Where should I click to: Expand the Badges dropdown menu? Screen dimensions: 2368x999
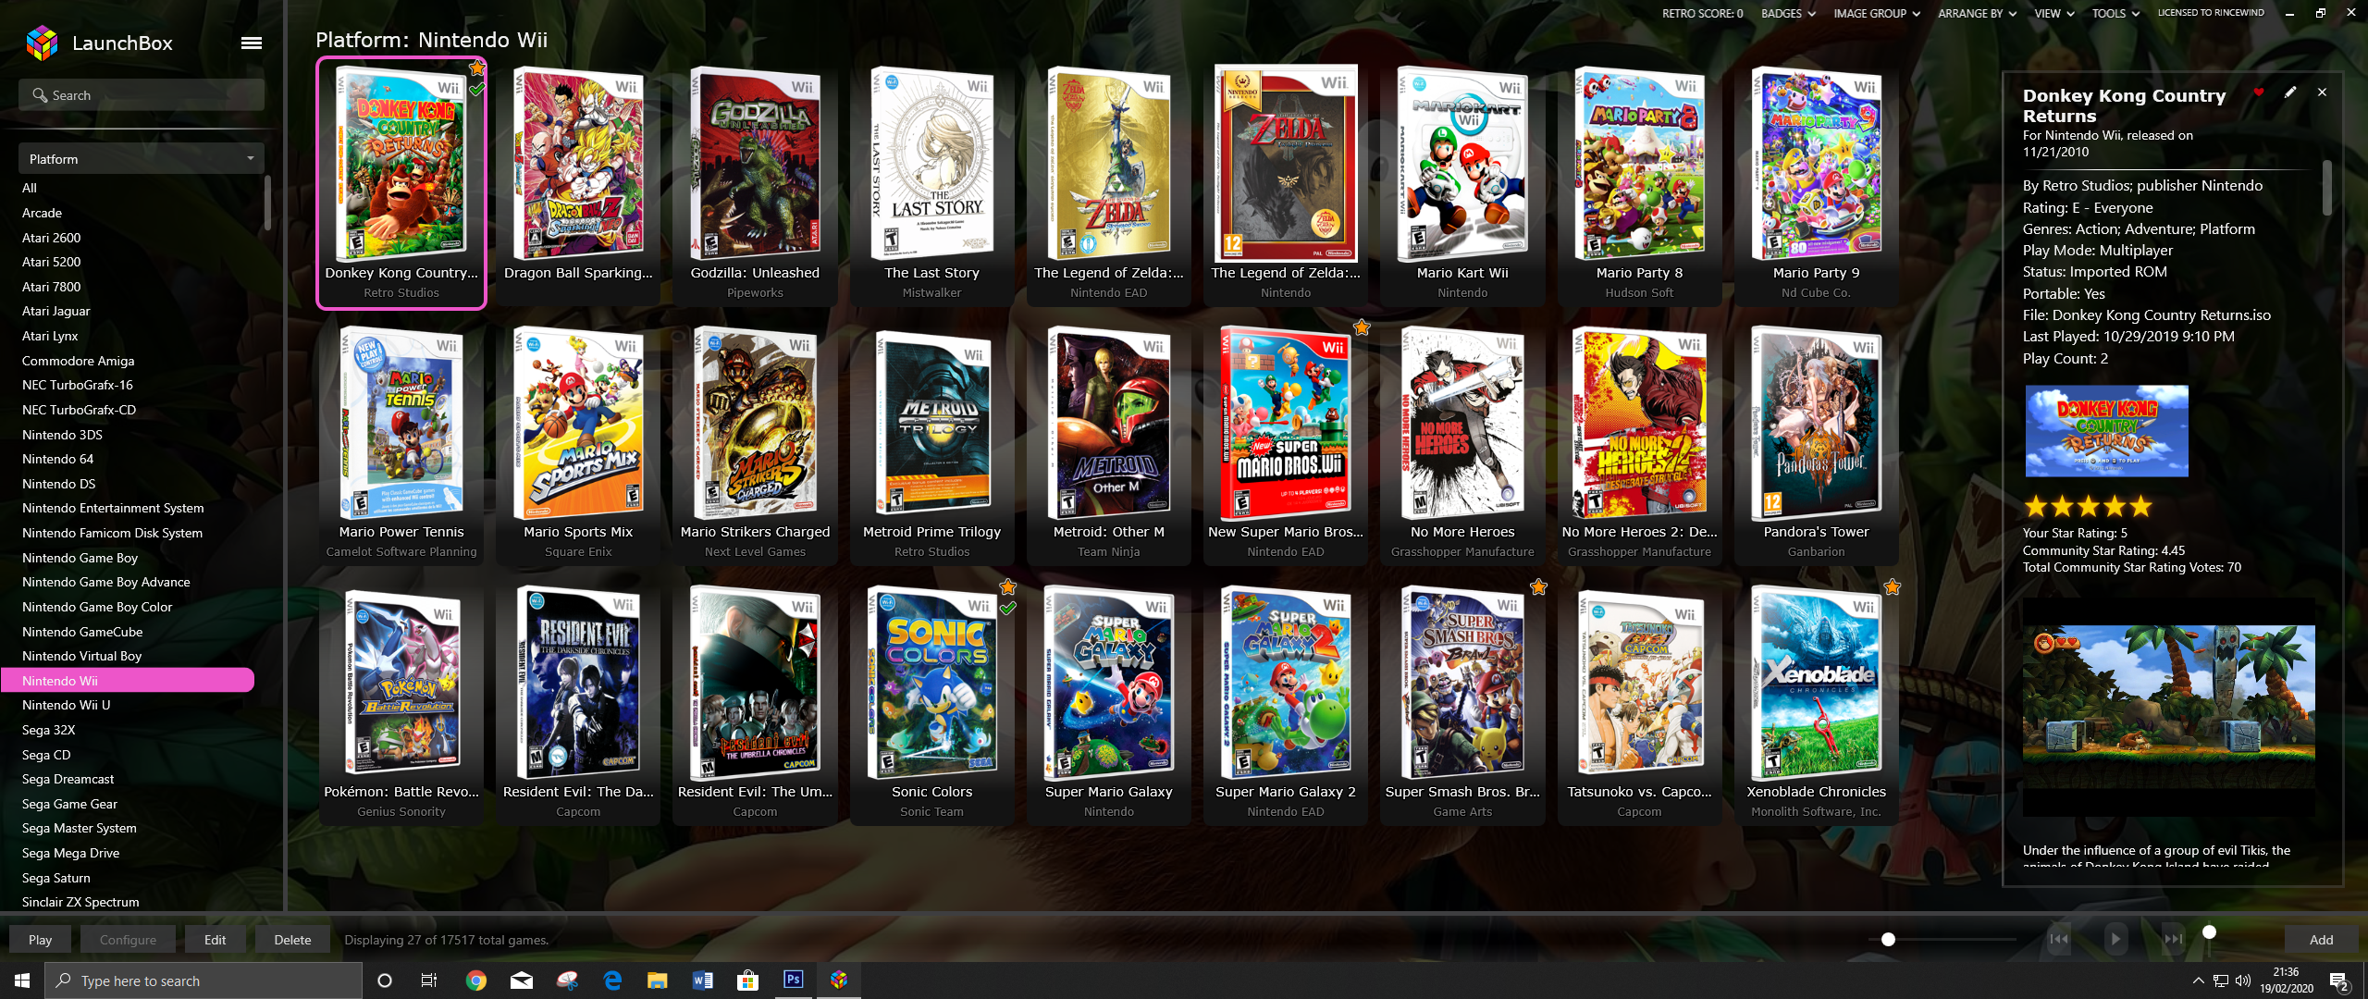[x=1788, y=13]
